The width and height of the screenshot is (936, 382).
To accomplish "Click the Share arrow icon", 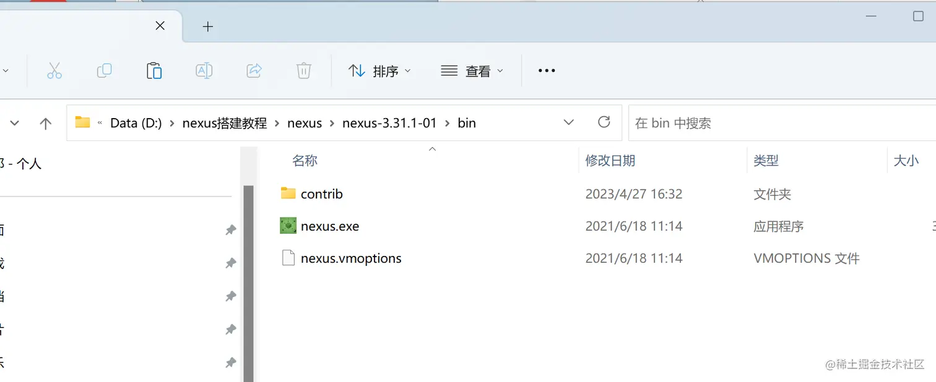I will coord(254,71).
